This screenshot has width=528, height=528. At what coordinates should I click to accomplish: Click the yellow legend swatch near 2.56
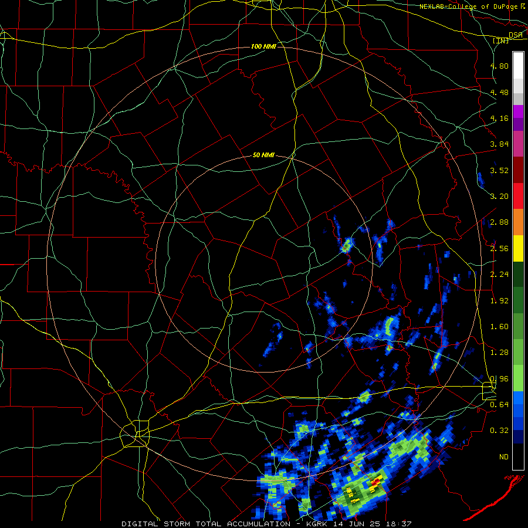(x=518, y=248)
